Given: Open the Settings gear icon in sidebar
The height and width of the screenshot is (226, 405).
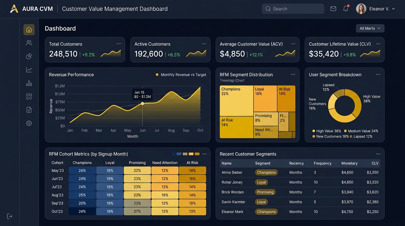Looking at the screenshot, I should point(29,123).
